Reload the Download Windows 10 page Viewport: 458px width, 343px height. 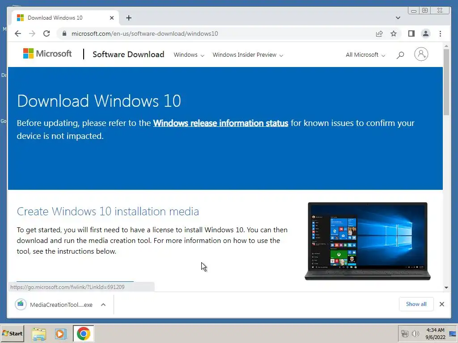click(x=47, y=33)
